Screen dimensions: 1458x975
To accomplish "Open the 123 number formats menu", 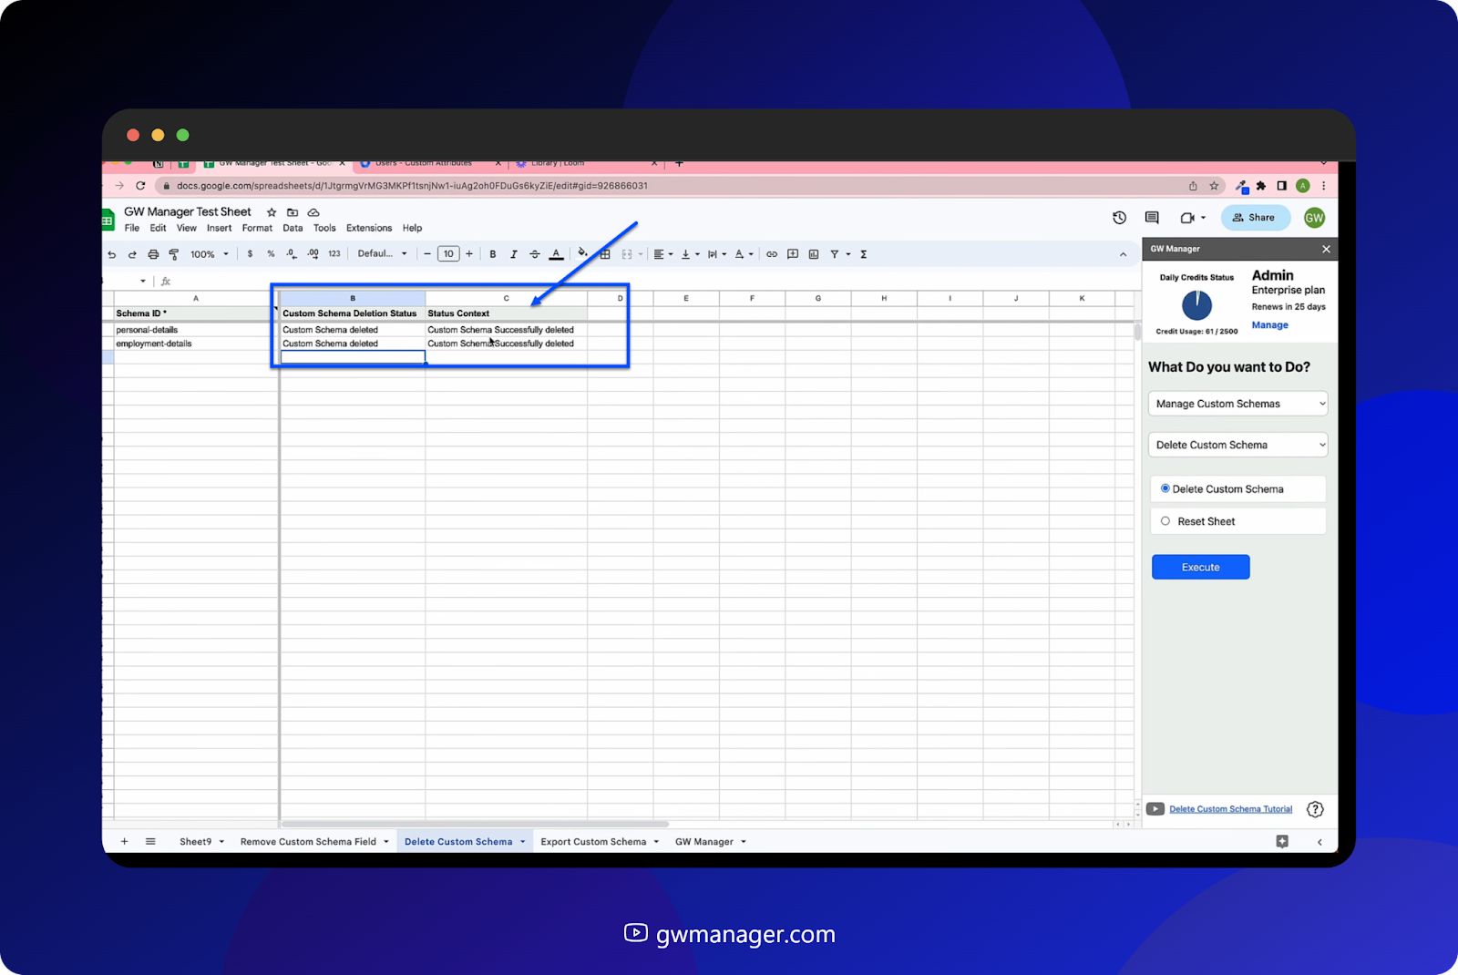I will point(334,254).
